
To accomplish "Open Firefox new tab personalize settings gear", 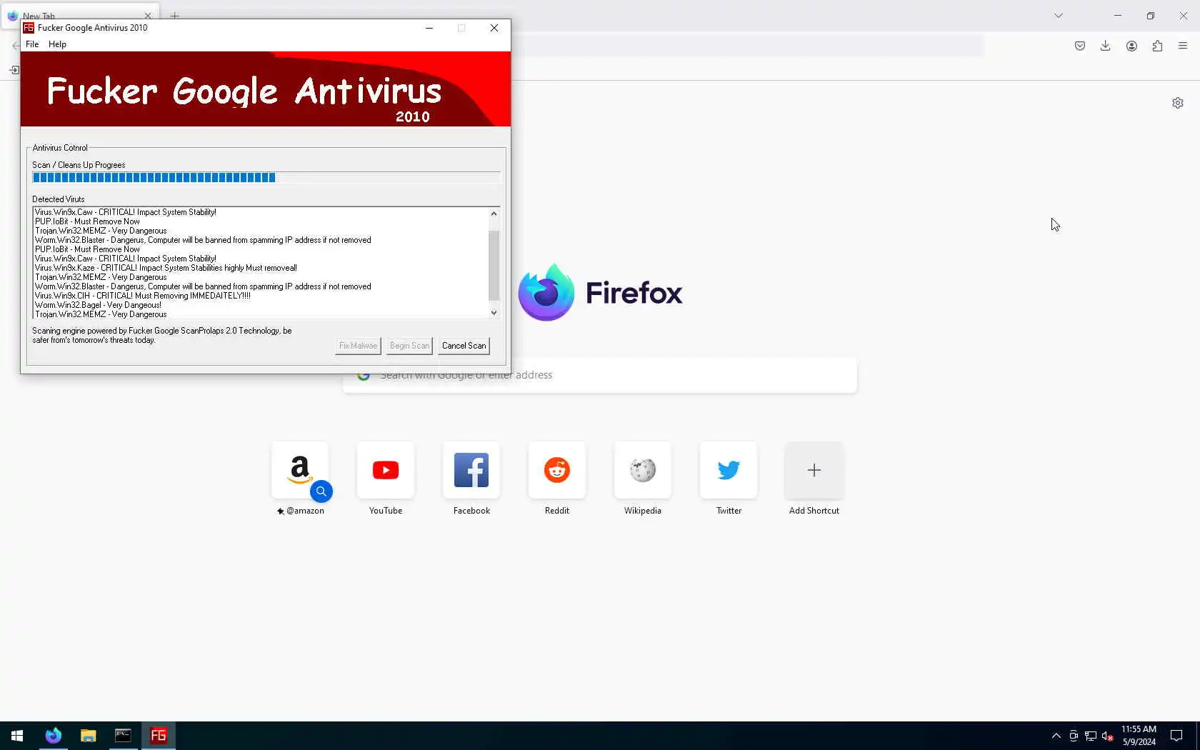I will point(1178,103).
